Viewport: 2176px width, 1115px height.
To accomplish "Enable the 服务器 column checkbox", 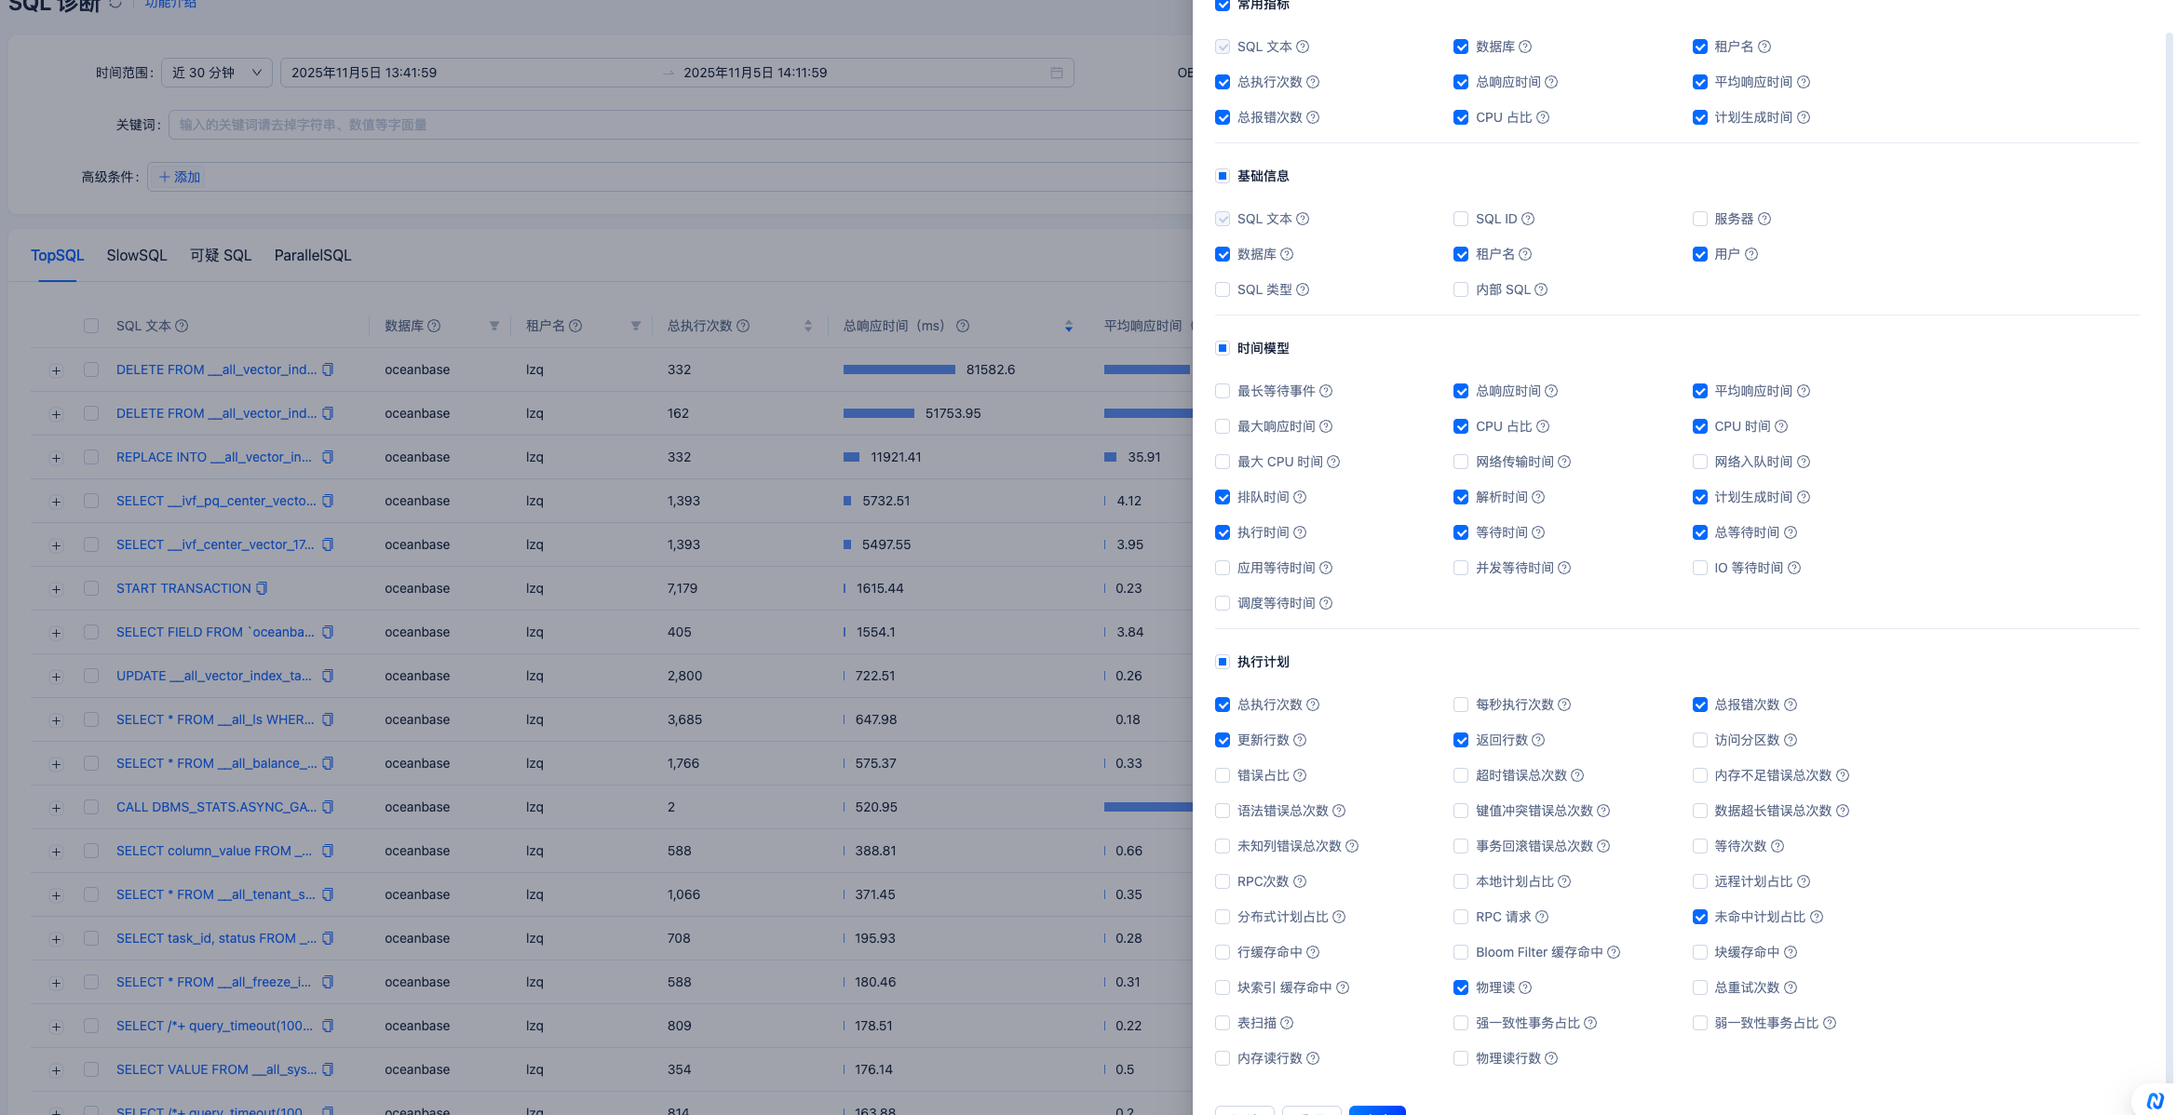I will 1700,219.
